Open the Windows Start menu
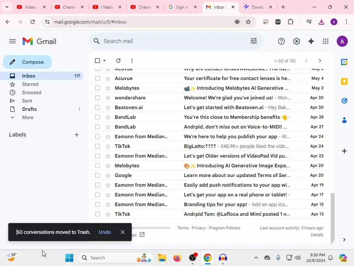Image resolution: width=354 pixels, height=266 pixels. tap(69, 258)
